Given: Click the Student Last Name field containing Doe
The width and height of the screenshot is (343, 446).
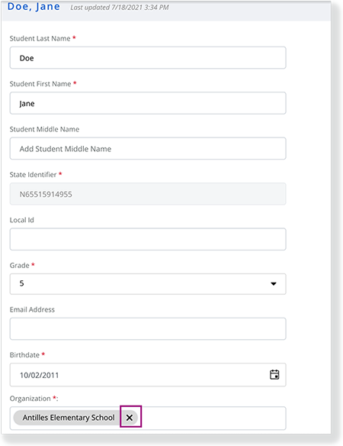Looking at the screenshot, I should pos(148,58).
